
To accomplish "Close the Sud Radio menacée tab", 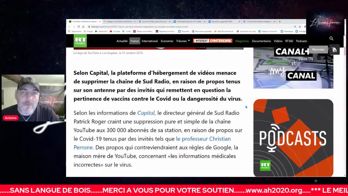I will [100, 22].
